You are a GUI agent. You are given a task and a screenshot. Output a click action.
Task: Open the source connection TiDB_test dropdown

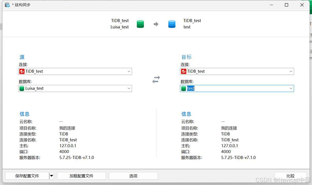pos(129,71)
